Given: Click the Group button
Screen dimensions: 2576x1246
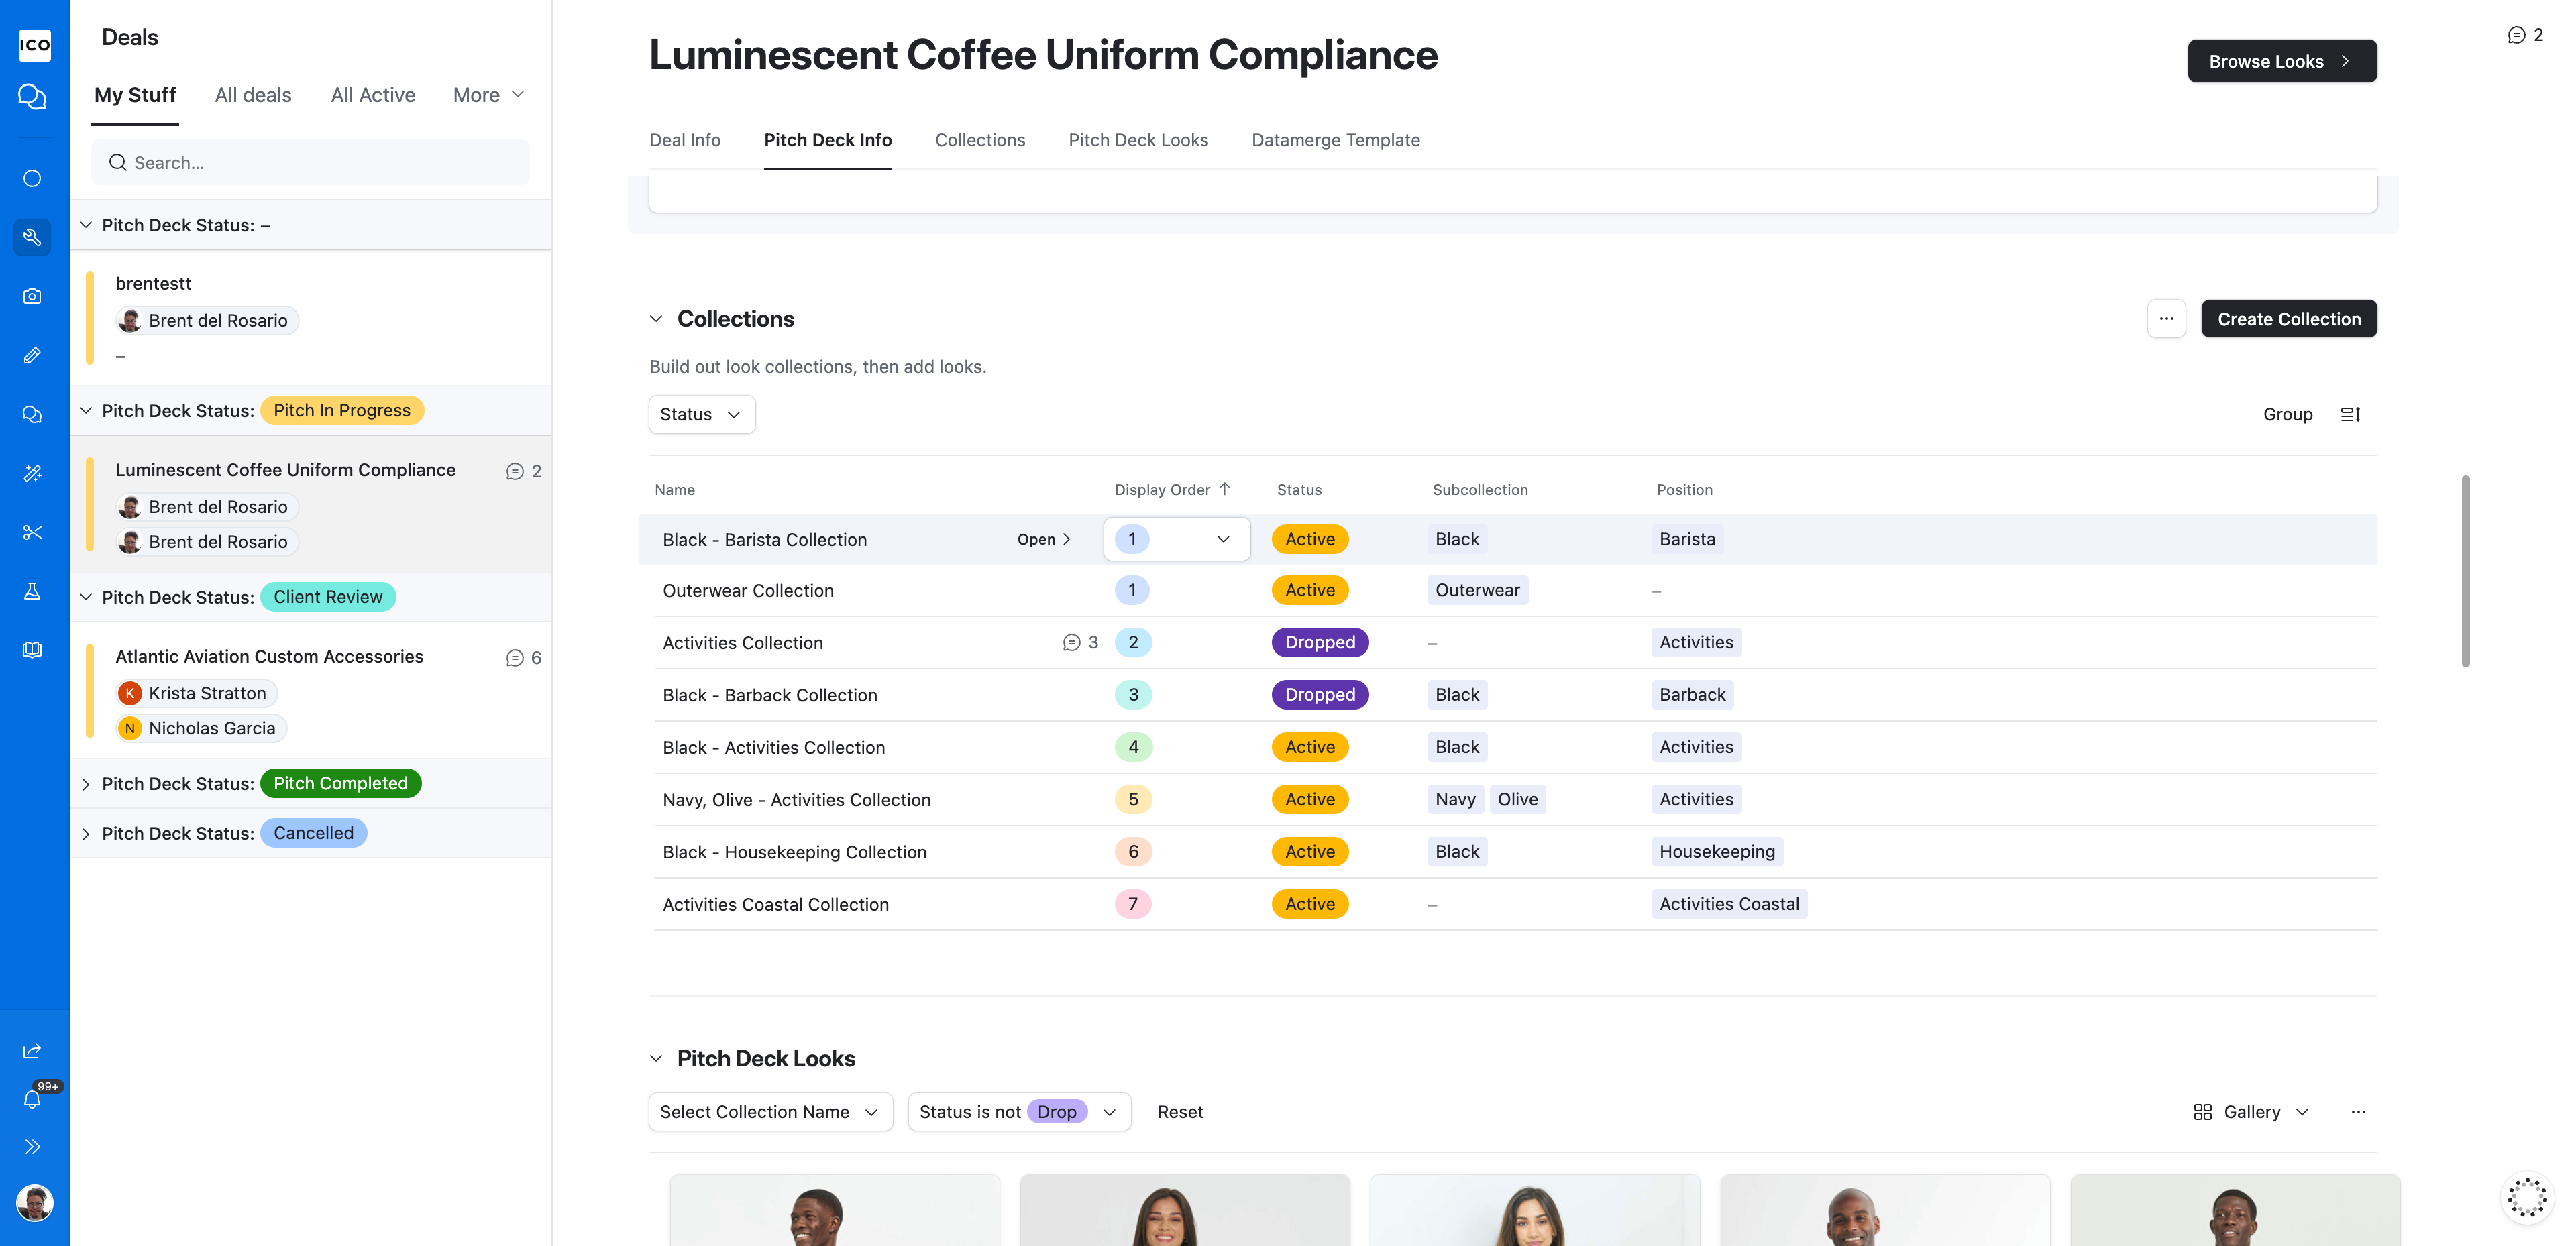Looking at the screenshot, I should click(x=2287, y=414).
